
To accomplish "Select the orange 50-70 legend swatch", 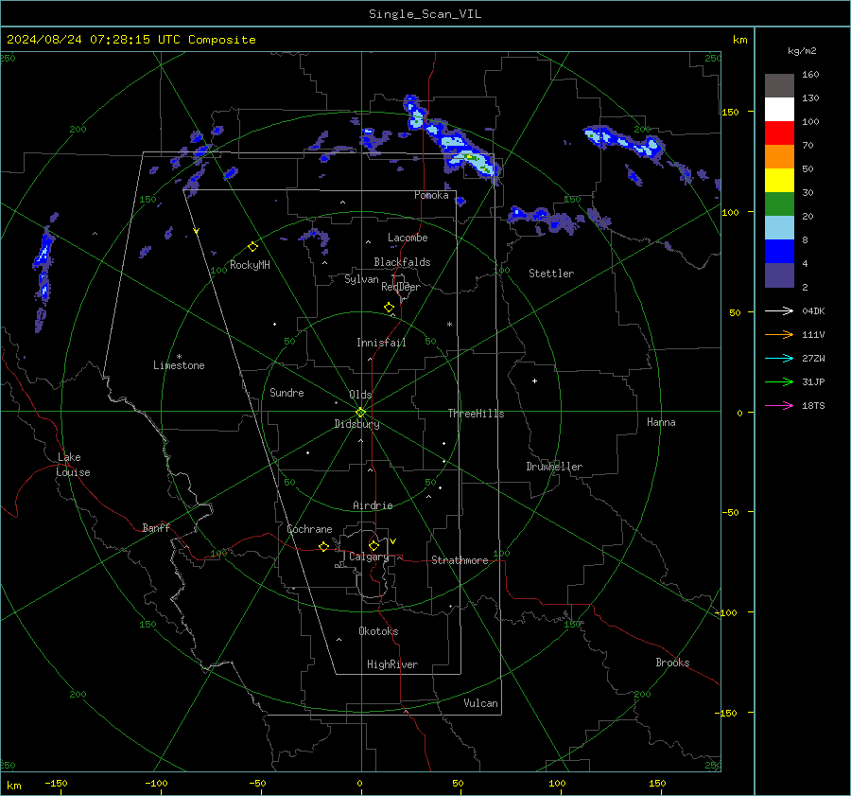I will click(779, 156).
